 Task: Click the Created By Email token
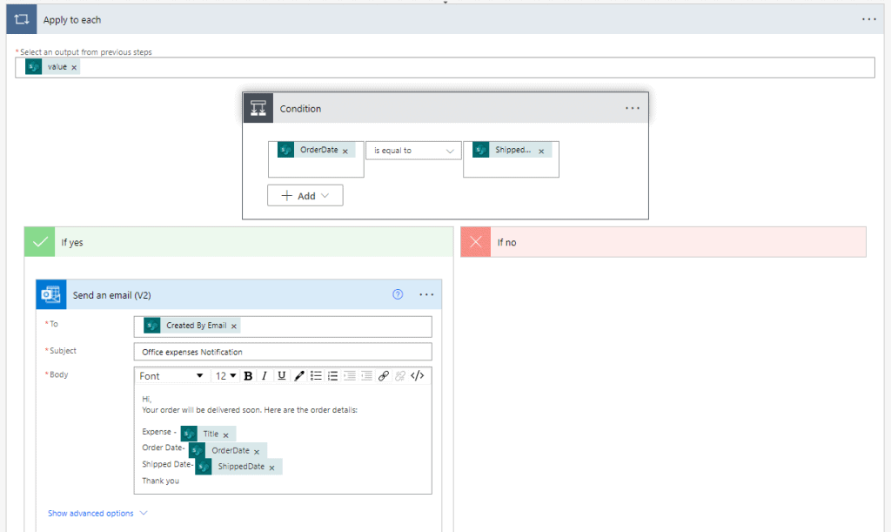coord(191,325)
